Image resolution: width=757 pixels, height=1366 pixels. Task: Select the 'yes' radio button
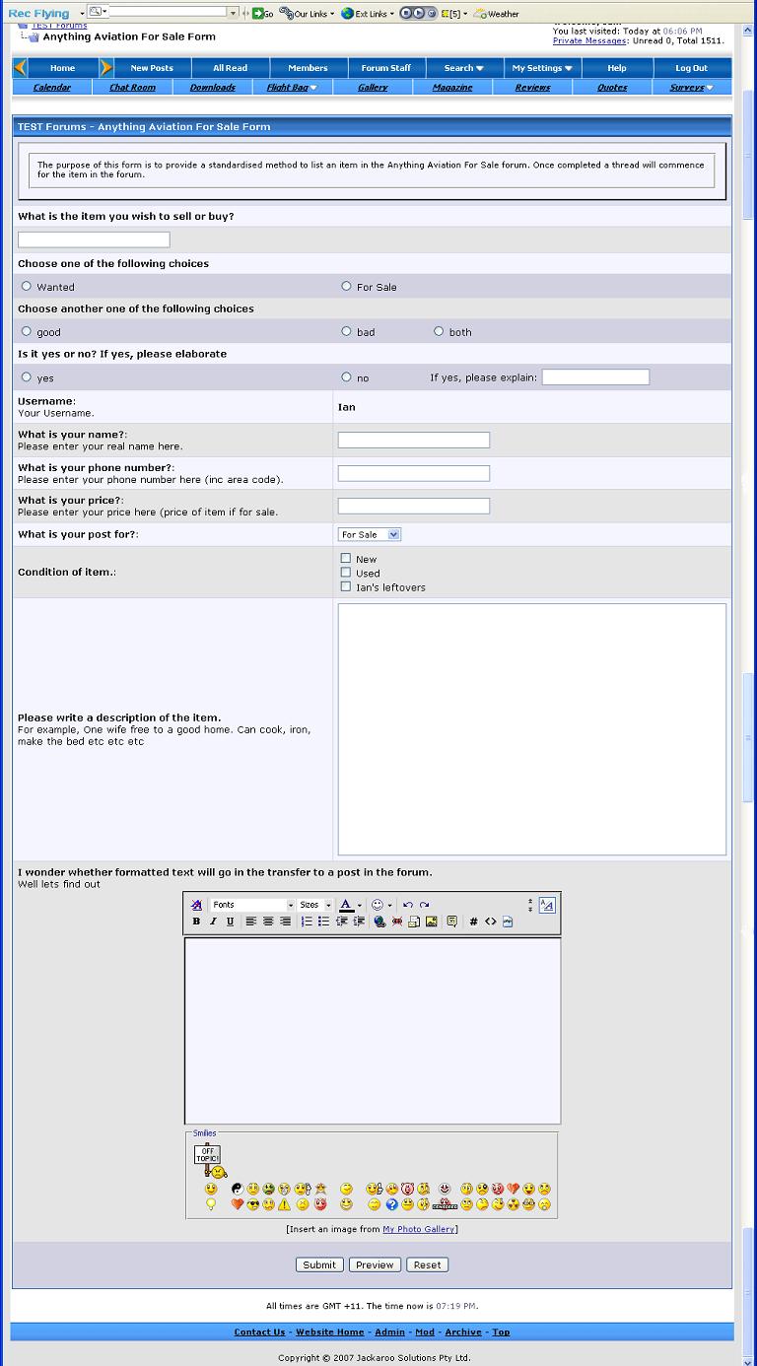[27, 376]
